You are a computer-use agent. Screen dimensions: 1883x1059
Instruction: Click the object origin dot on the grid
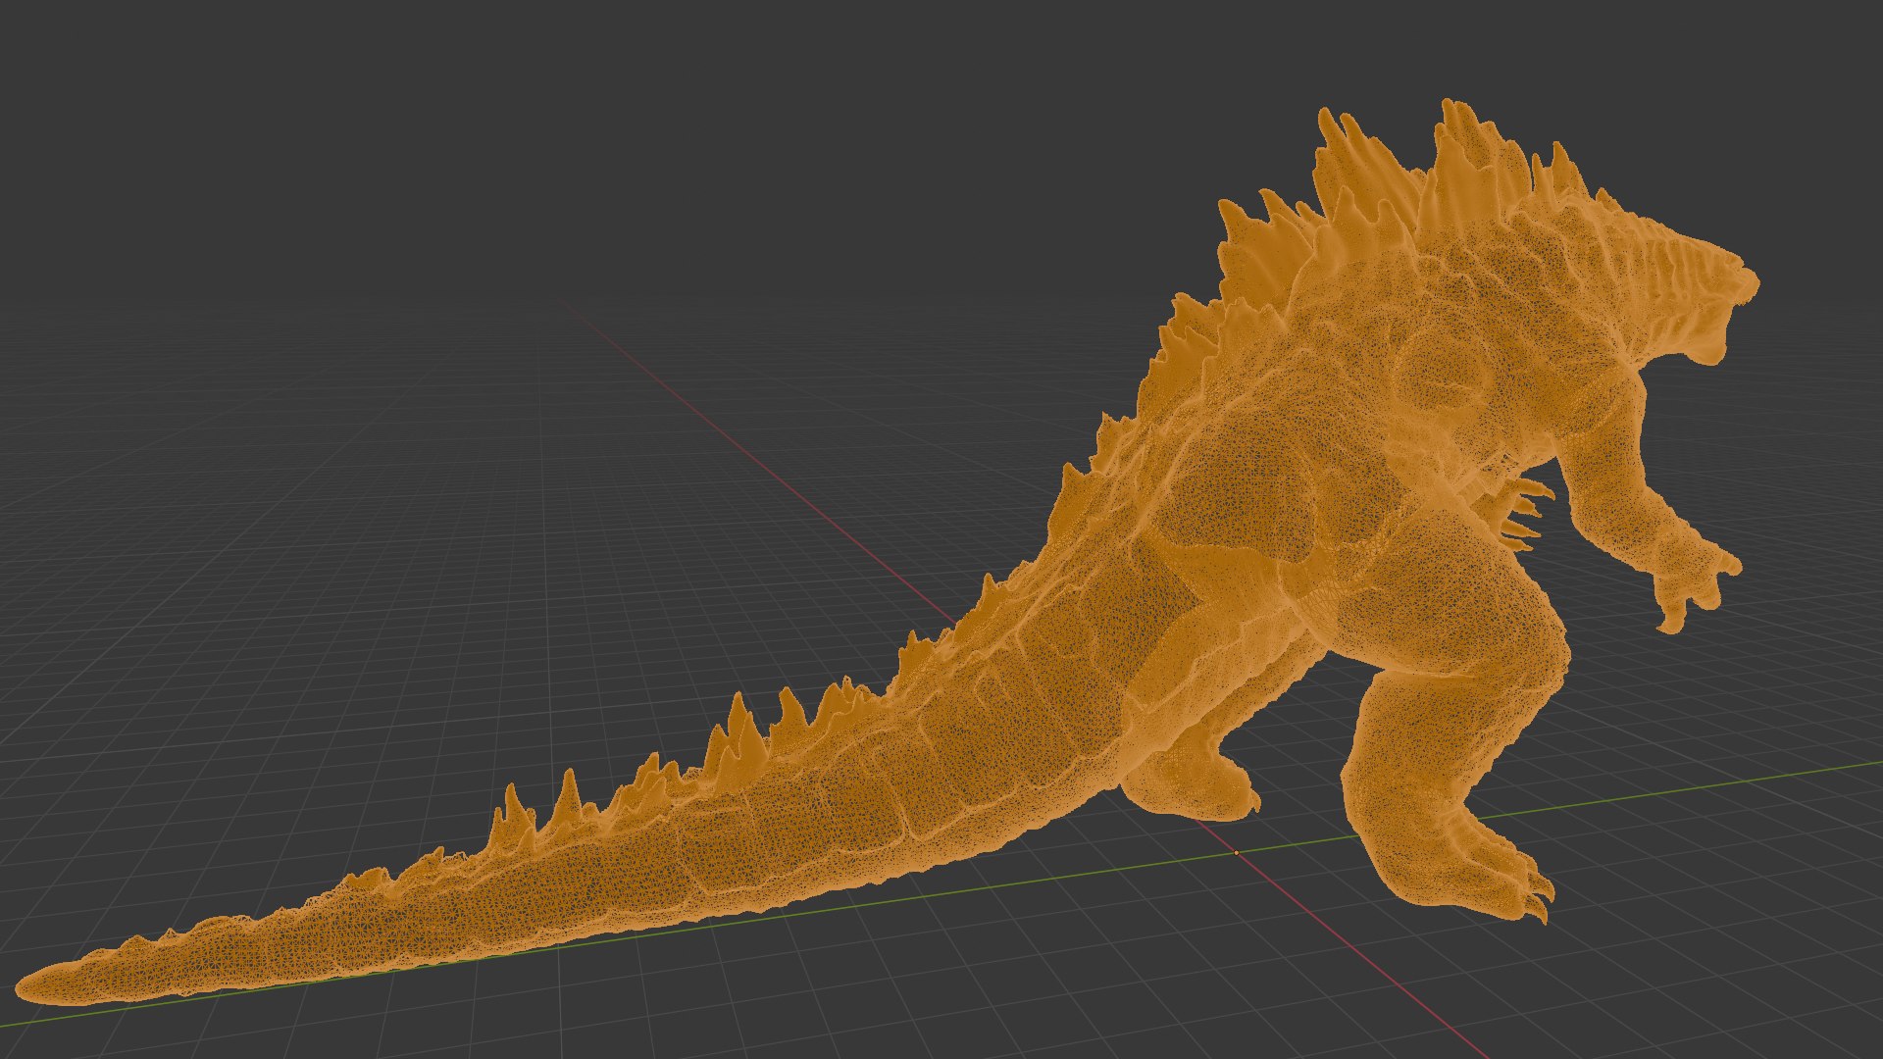pos(1236,853)
